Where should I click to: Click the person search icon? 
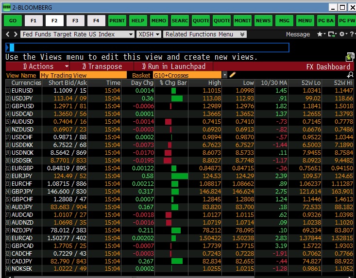[350, 75]
